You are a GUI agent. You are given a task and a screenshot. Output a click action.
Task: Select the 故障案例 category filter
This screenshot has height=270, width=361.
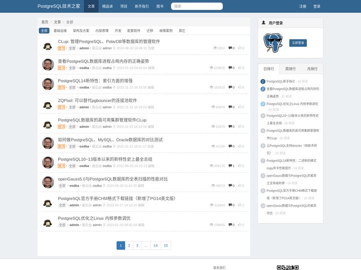pos(166,30)
